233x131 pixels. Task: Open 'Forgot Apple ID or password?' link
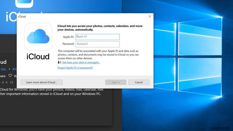point(75,68)
